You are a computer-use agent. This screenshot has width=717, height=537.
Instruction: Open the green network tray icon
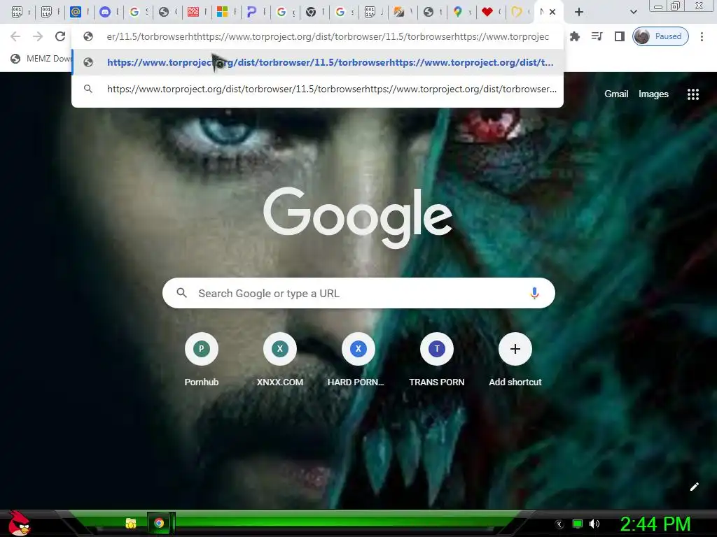point(577,524)
